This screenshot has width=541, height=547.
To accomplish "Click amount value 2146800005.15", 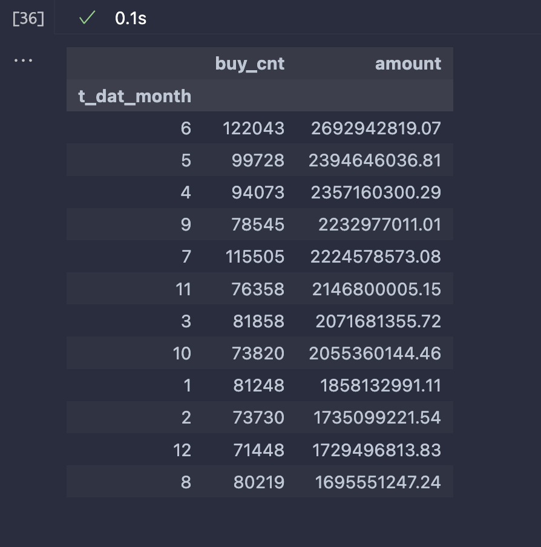I will [x=377, y=289].
